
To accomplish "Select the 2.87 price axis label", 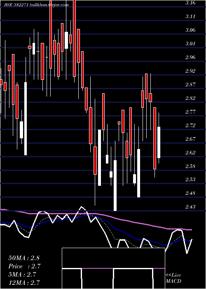I will click(191, 85).
